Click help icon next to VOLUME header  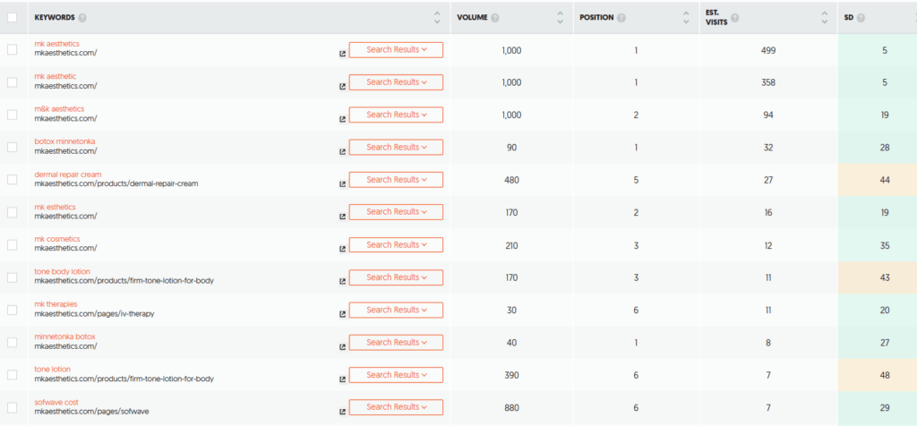(x=495, y=18)
